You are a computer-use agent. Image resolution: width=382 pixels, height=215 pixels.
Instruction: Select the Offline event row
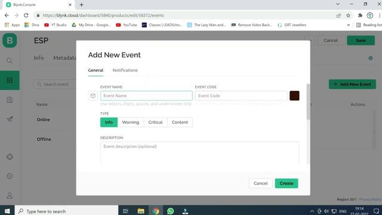point(44,139)
